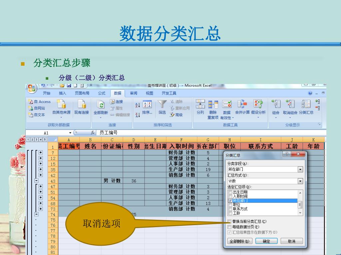Click the Office button logo
341x255 pixels.
pos(32,89)
